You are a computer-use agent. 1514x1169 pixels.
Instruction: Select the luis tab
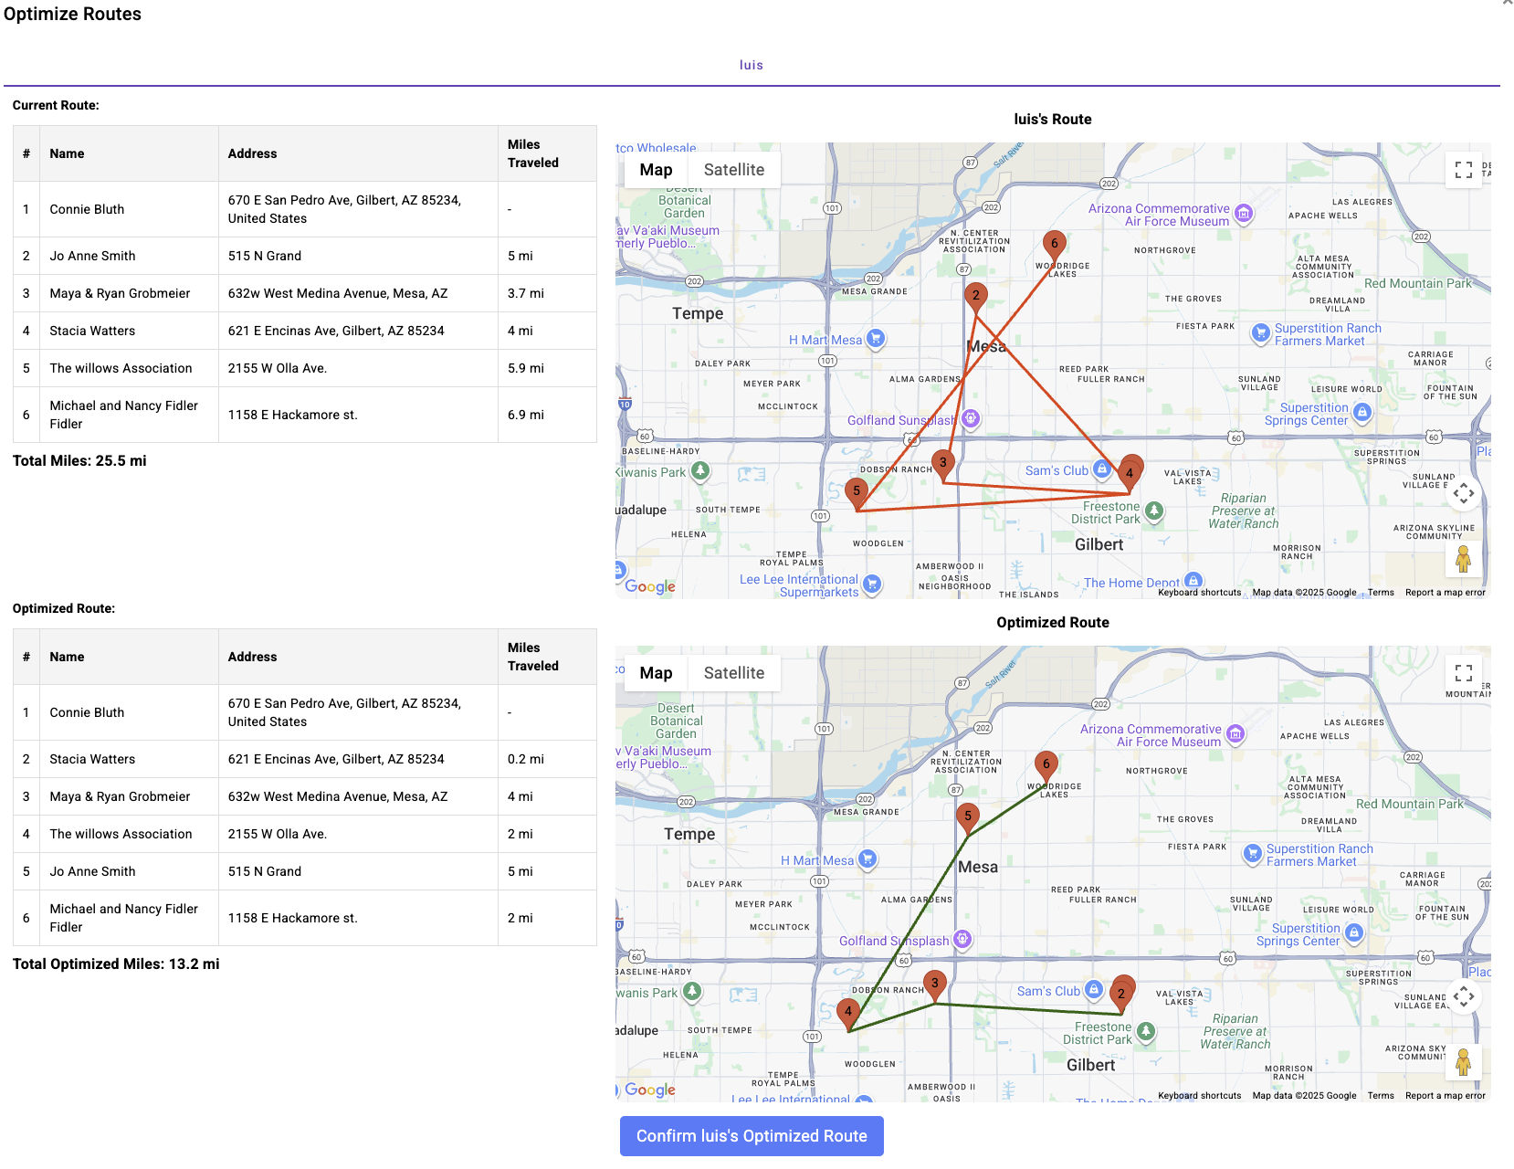click(x=752, y=64)
